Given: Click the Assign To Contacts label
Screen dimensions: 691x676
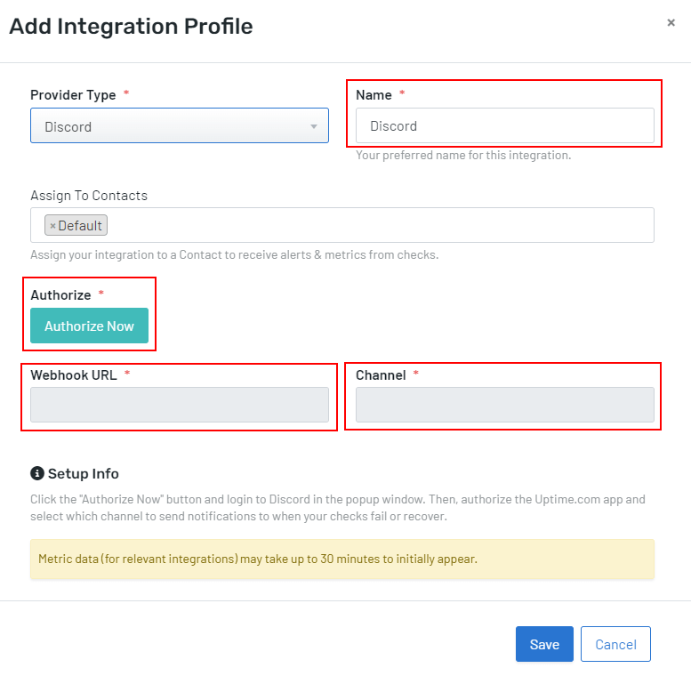Looking at the screenshot, I should coord(89,196).
